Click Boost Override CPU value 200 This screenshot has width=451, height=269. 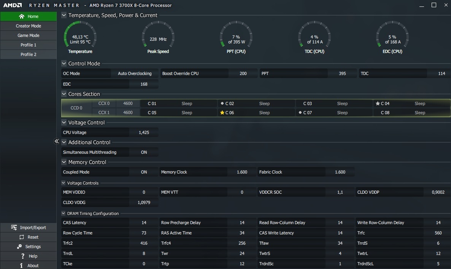click(243, 73)
